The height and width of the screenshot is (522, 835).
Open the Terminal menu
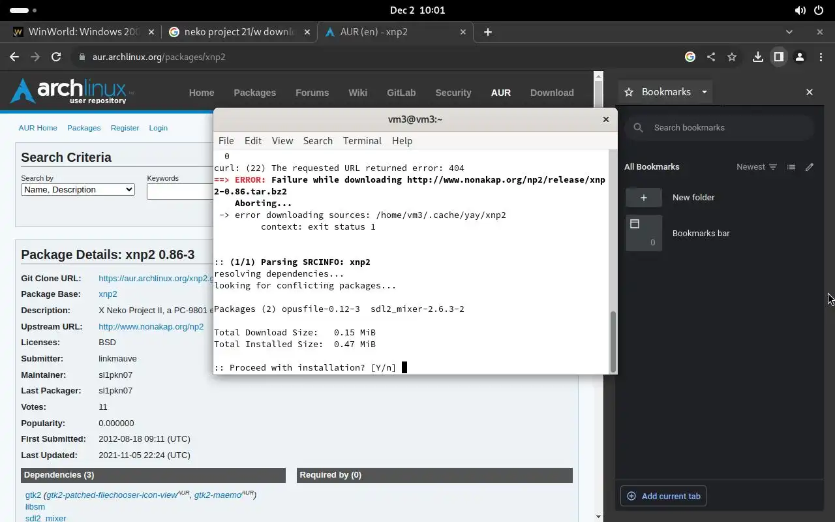pos(362,140)
